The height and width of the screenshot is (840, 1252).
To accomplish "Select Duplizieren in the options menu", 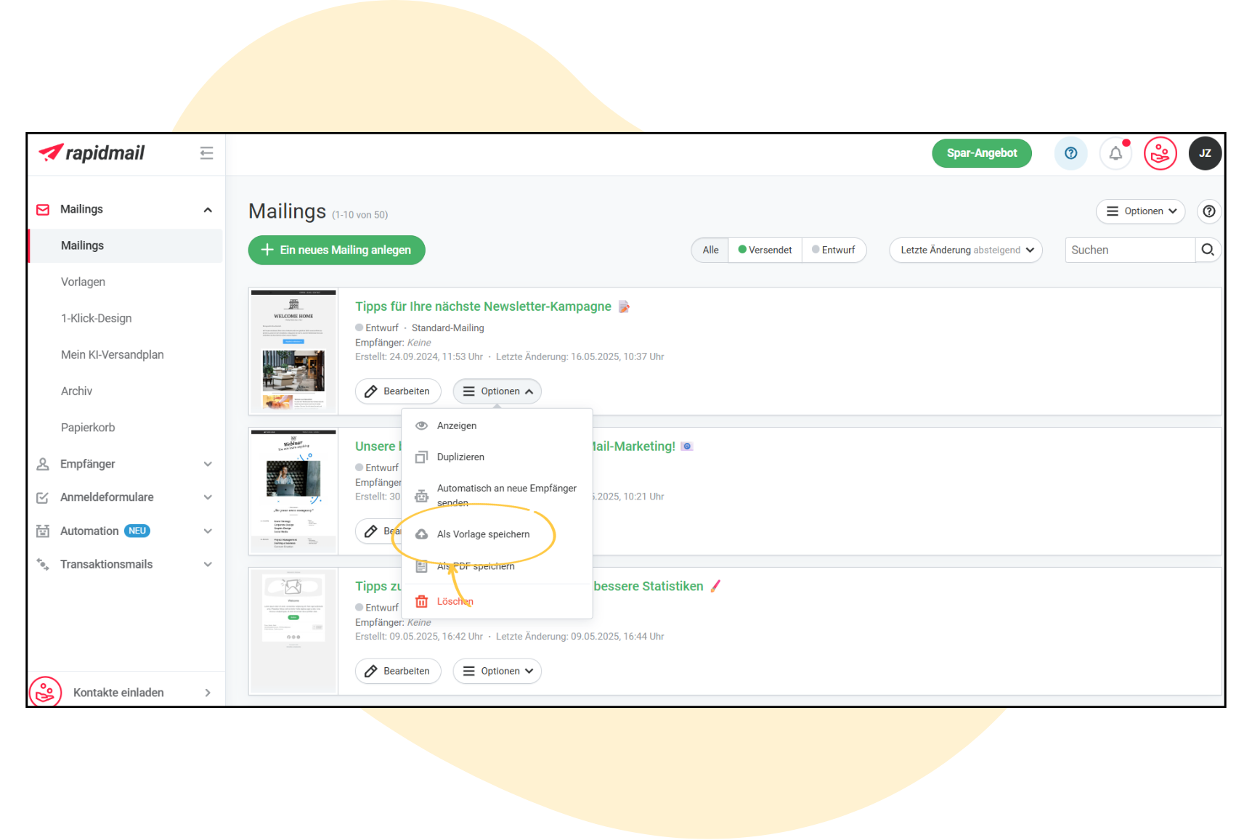I will [x=497, y=457].
